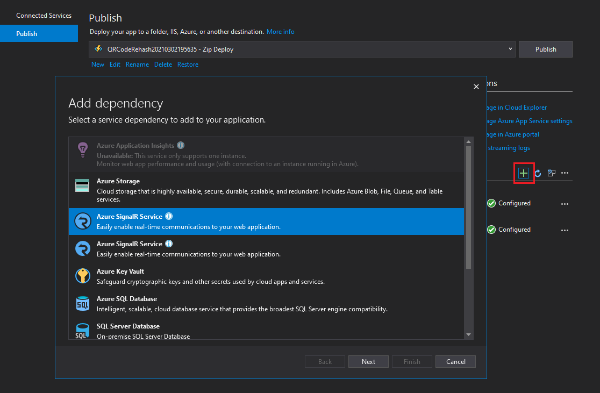Screen dimensions: 600x393
Task: Click the Azure Application Insights lightbulb icon
Action: (x=83, y=149)
